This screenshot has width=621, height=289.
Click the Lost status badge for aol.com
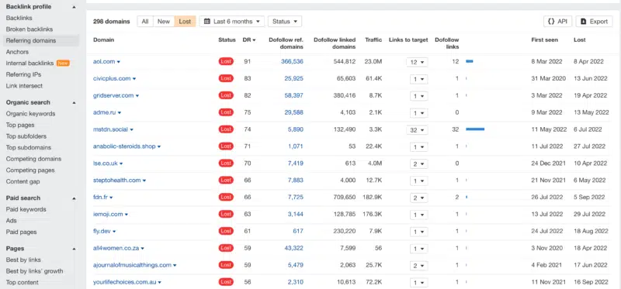[226, 61]
